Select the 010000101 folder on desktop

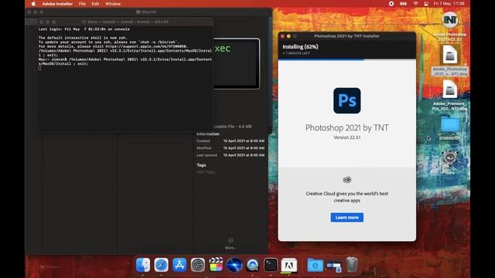click(x=450, y=128)
